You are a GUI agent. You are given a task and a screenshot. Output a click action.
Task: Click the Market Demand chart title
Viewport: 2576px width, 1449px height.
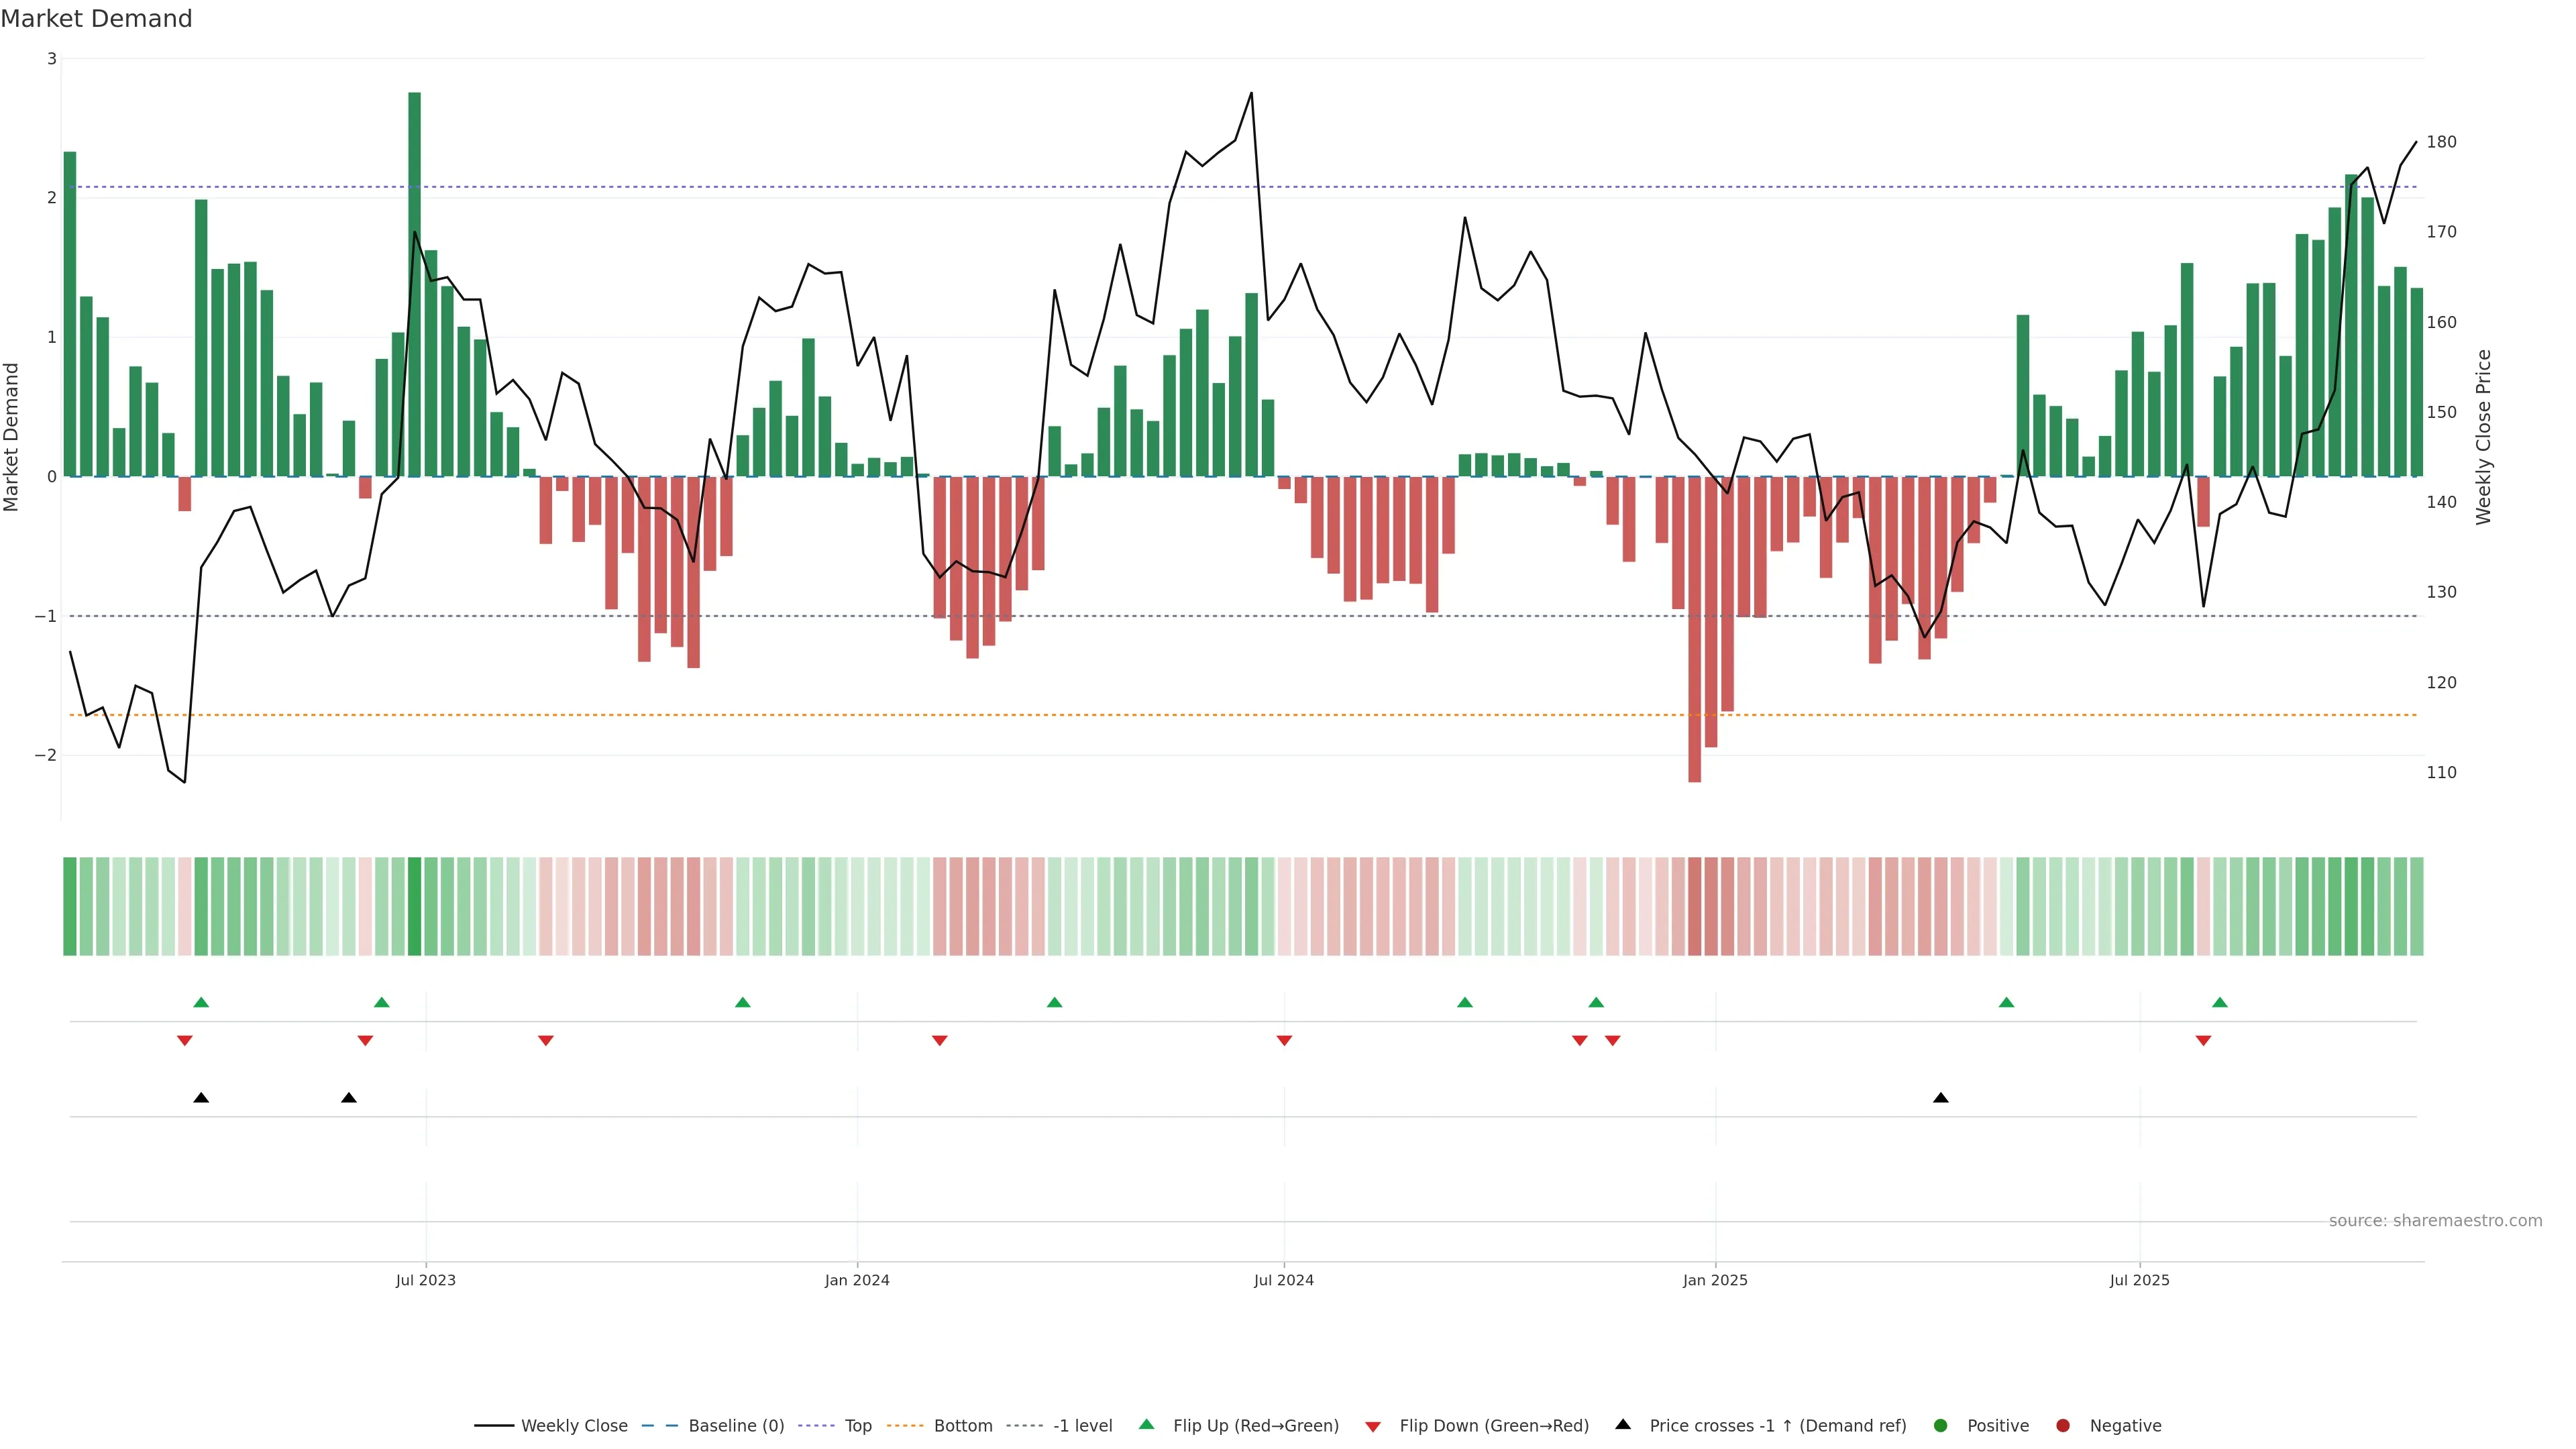tap(96, 19)
